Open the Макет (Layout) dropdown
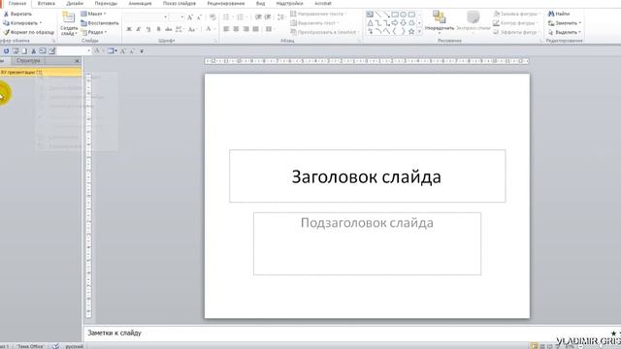Image resolution: width=621 pixels, height=349 pixels. click(x=93, y=14)
